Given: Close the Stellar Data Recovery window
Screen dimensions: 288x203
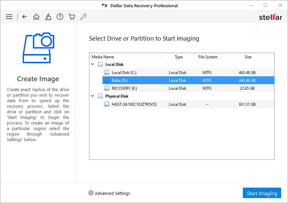Looking at the screenshot, I should (x=280, y=5).
